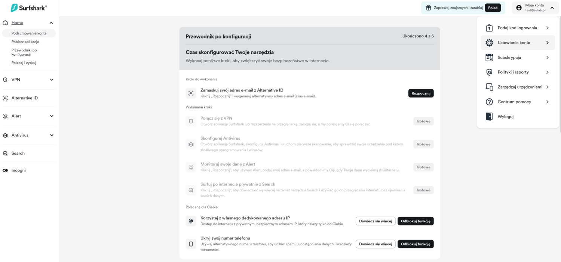The image size is (561, 262).
Task: Click the Incogni icon in the sidebar
Action: coord(5,170)
